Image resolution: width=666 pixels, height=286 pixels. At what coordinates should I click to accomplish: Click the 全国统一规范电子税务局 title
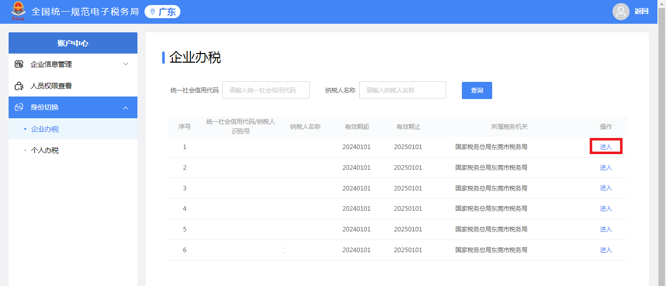[x=85, y=12]
